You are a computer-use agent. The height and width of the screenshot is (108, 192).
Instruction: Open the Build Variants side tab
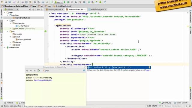click(1, 93)
